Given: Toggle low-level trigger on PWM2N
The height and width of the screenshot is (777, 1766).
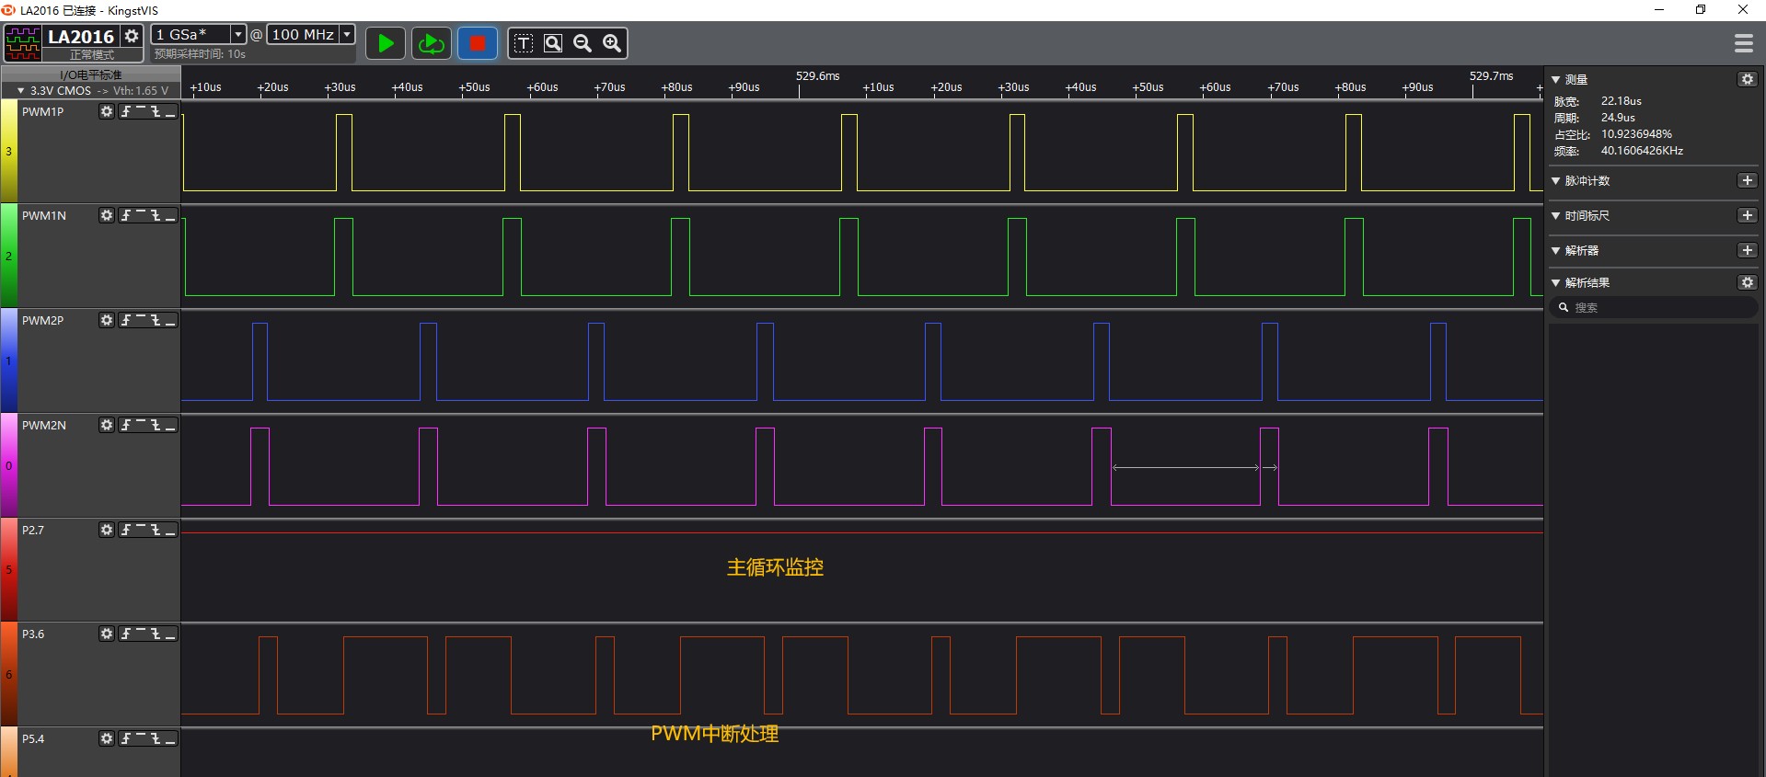Looking at the screenshot, I should (170, 425).
